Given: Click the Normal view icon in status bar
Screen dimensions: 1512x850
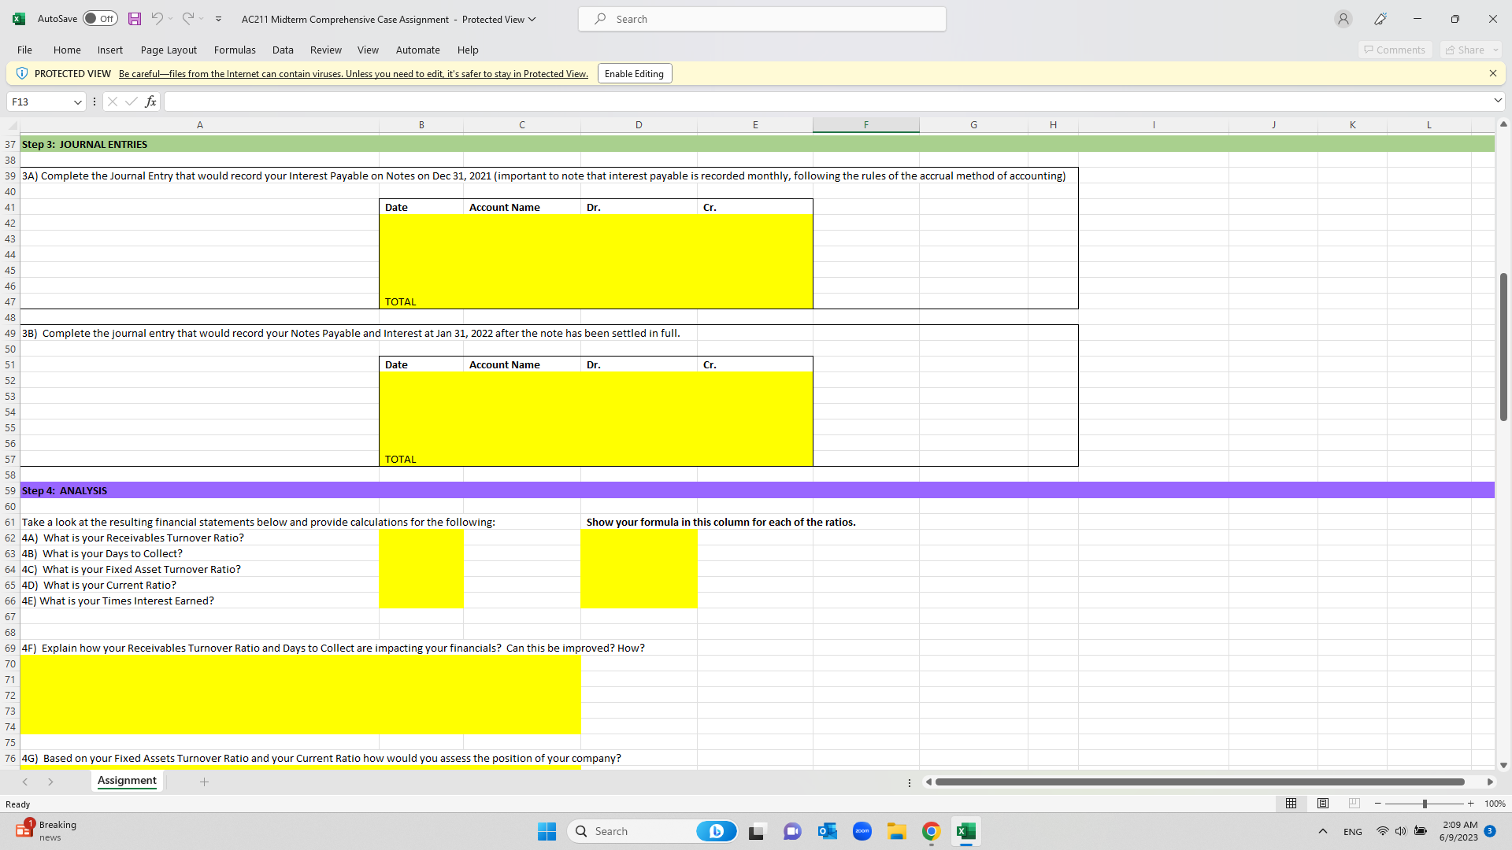Looking at the screenshot, I should pos(1290,804).
